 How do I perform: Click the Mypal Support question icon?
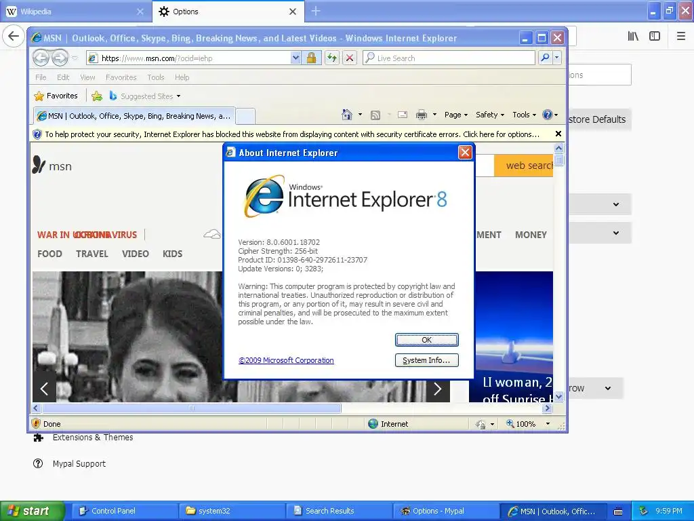(x=38, y=463)
